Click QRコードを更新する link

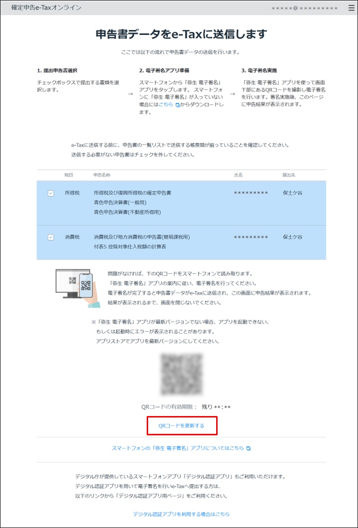point(181,426)
